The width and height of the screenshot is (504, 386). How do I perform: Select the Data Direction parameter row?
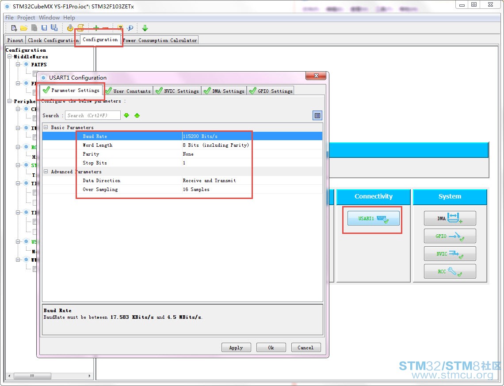[182, 180]
